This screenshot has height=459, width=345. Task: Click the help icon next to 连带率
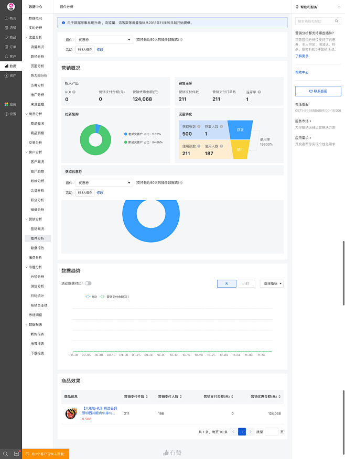[x=260, y=92]
